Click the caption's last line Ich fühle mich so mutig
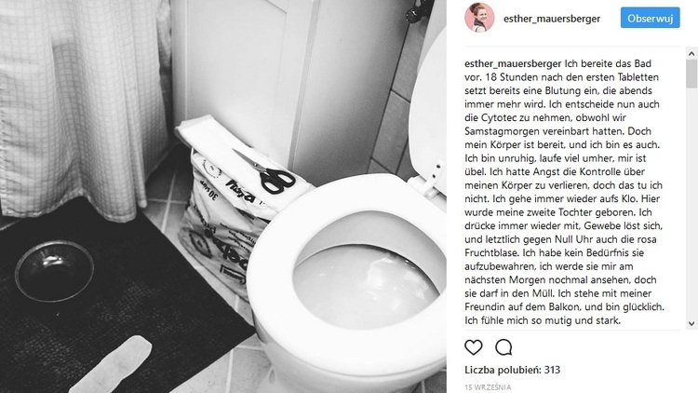The height and width of the screenshot is (393, 698). [543, 320]
